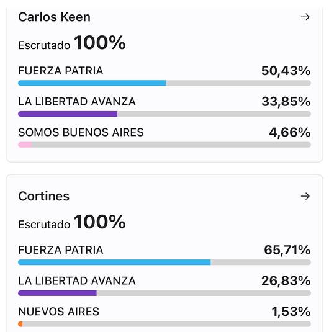329x332 pixels.
Task: Click the 1,53% result value
Action: (291, 312)
